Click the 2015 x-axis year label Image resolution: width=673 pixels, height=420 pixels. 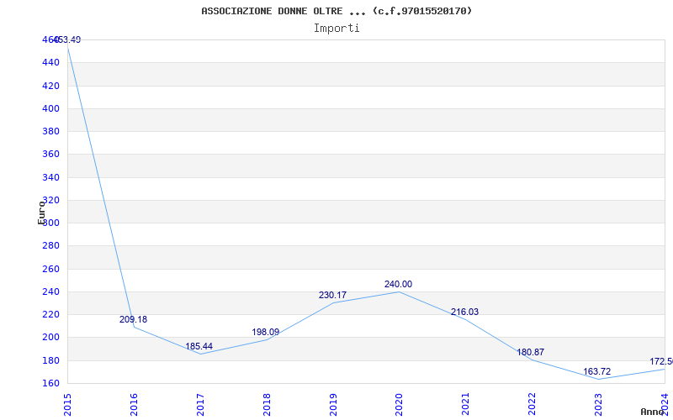tap(67, 404)
